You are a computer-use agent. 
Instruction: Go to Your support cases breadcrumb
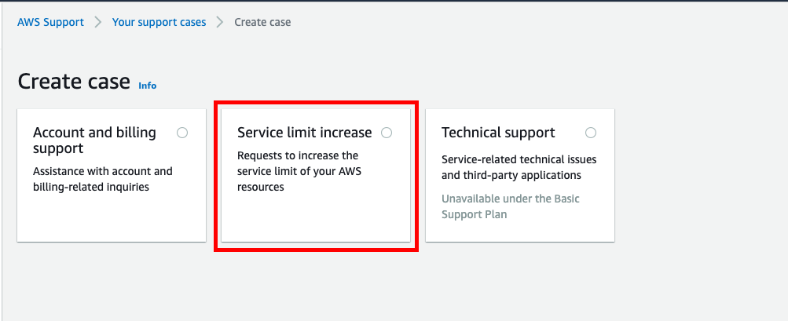(159, 22)
